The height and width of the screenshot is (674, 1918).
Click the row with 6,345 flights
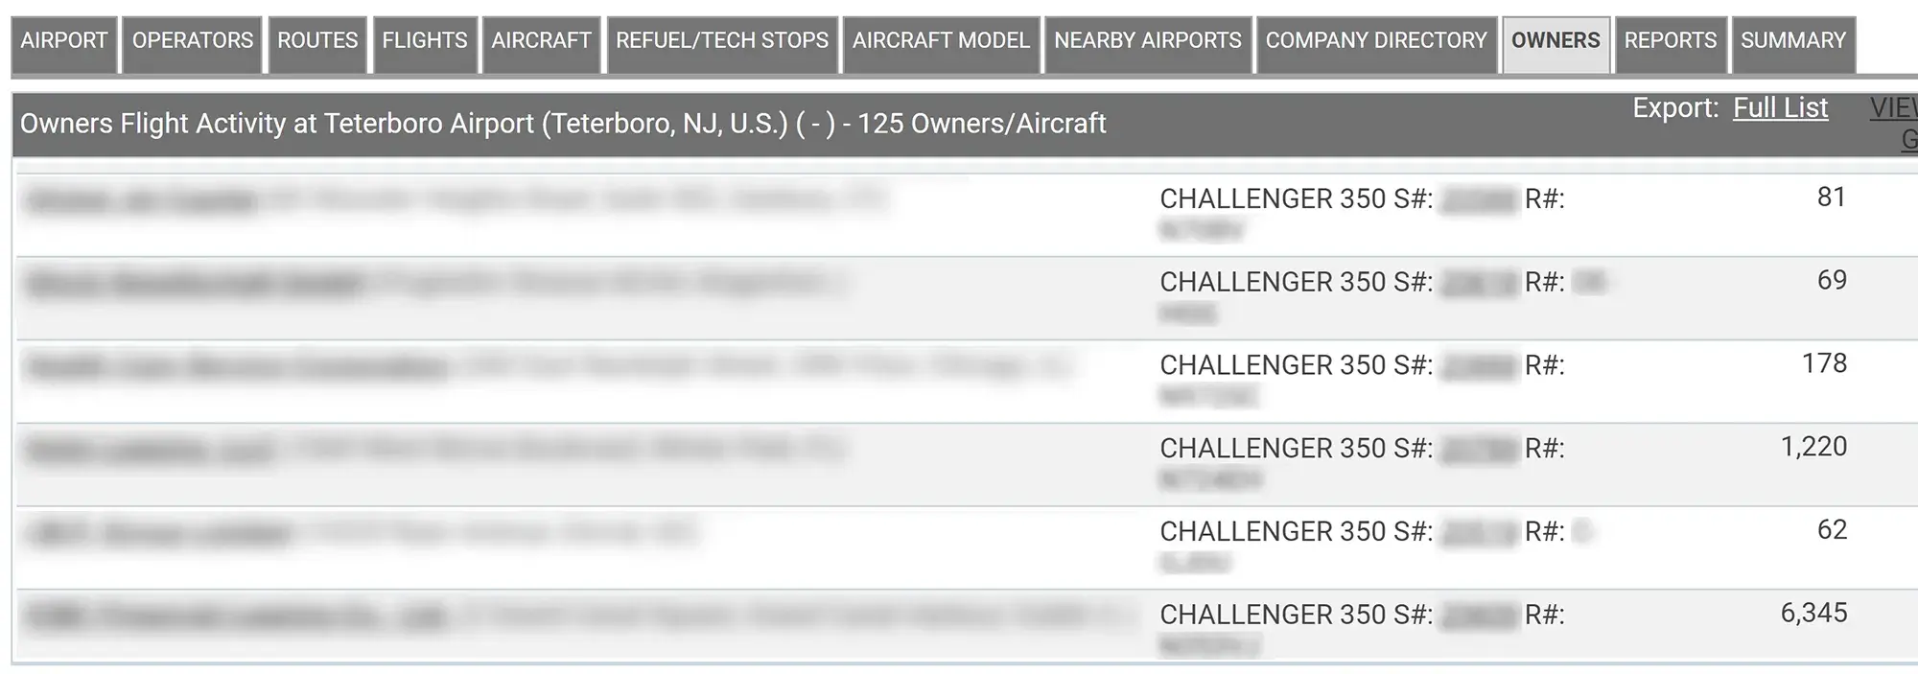click(959, 628)
